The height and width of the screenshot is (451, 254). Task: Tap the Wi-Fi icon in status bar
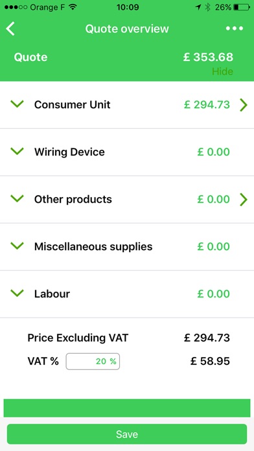73,7
